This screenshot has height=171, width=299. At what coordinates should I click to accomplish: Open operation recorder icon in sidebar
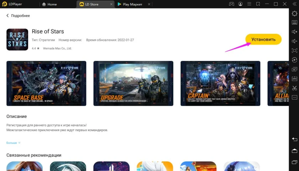tap(294, 60)
